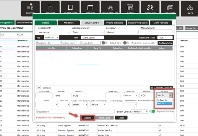Open the Type INVENTORY dropdown

51,38
